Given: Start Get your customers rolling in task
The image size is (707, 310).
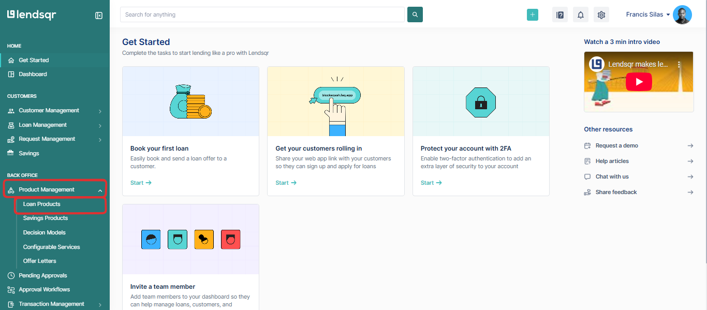Looking at the screenshot, I should pos(286,183).
